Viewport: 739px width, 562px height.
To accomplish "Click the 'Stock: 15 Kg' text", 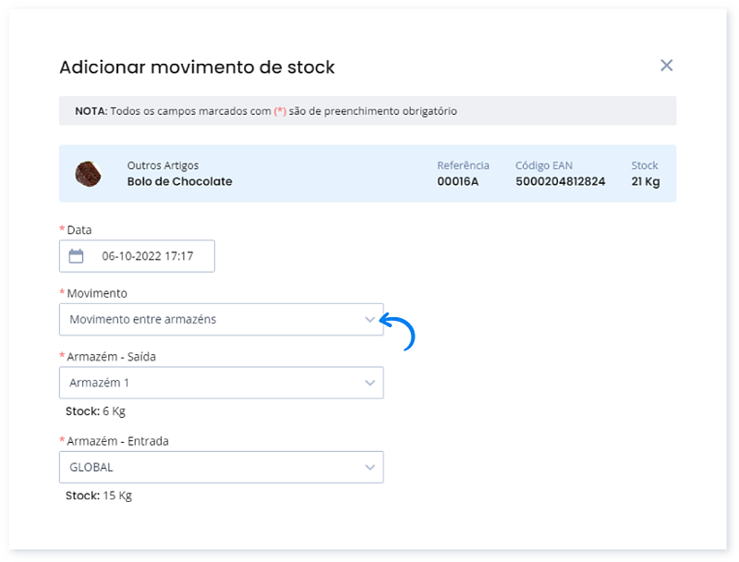I will 99,496.
